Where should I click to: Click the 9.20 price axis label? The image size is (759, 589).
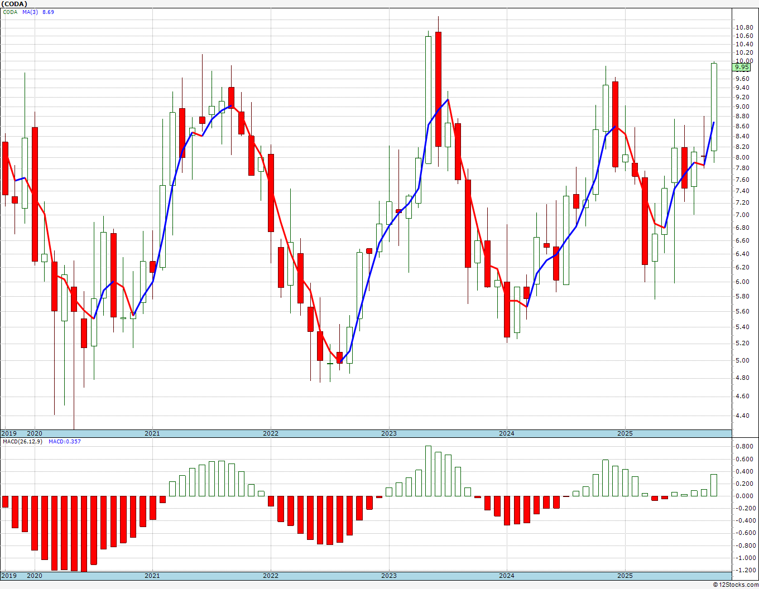(742, 97)
